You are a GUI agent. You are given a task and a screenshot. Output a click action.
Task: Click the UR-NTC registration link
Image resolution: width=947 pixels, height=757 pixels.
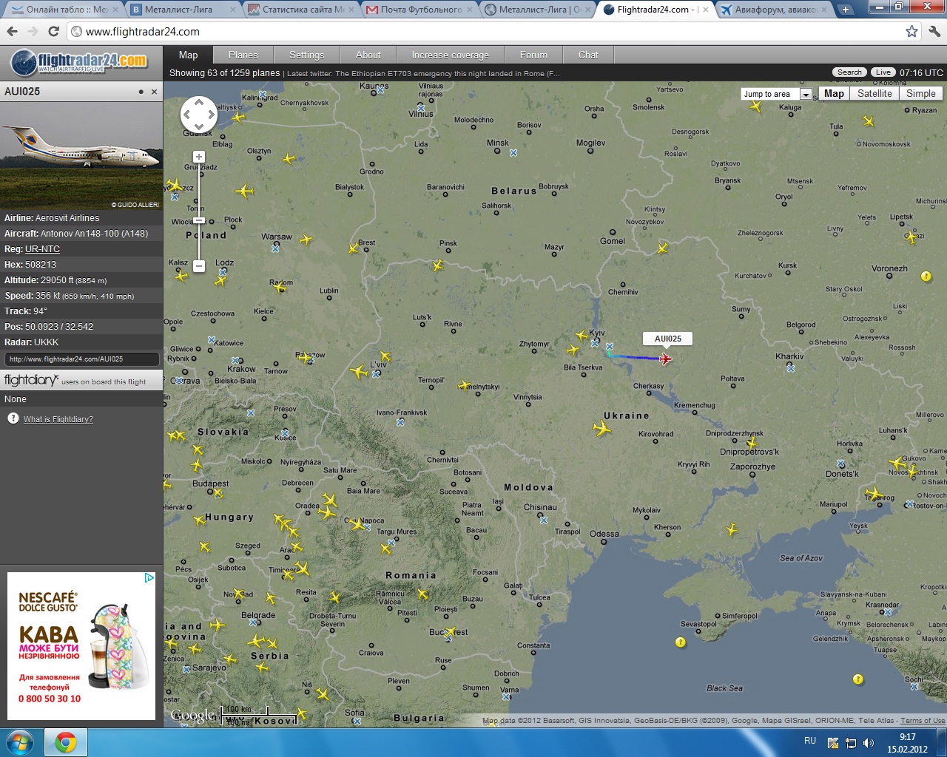tap(42, 249)
